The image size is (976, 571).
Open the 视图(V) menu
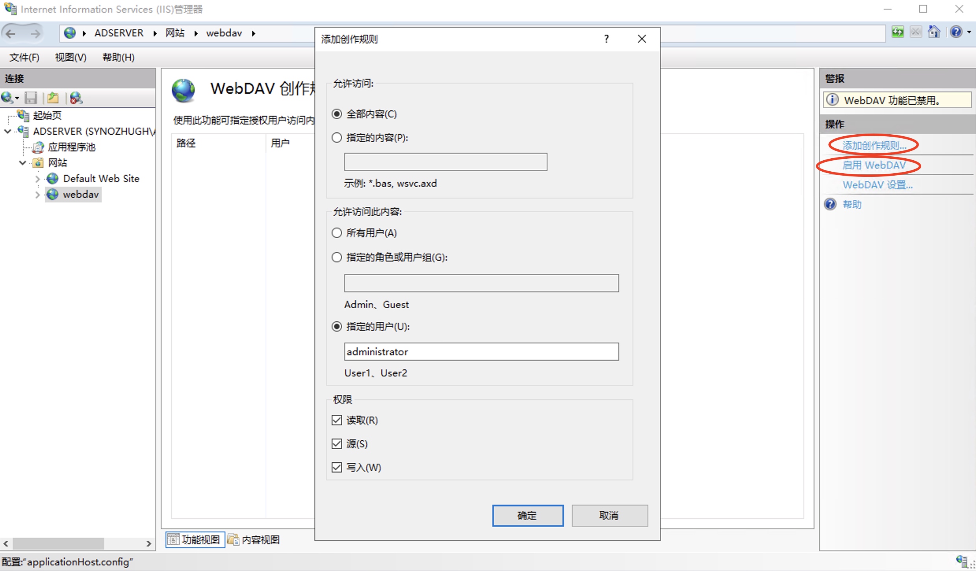[71, 57]
